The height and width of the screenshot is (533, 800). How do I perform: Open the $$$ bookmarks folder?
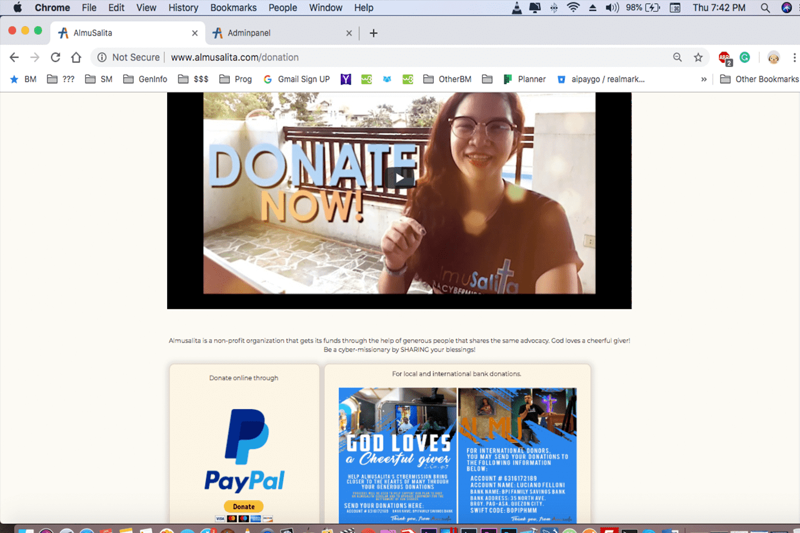click(194, 79)
